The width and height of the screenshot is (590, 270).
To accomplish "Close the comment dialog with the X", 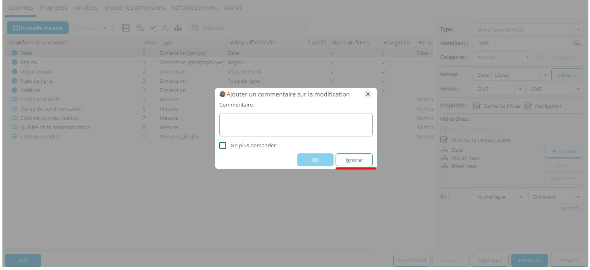I will 367,94.
